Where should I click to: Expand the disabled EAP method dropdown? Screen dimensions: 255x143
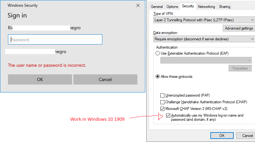[x=206, y=60]
